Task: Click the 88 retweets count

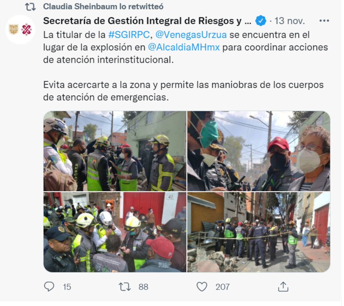Action: pos(143,287)
